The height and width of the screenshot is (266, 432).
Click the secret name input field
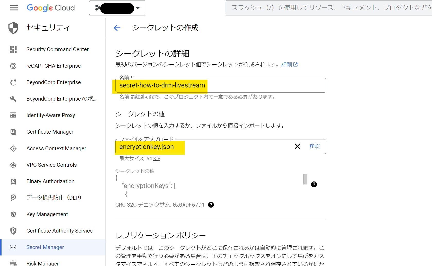pyautogui.click(x=220, y=85)
